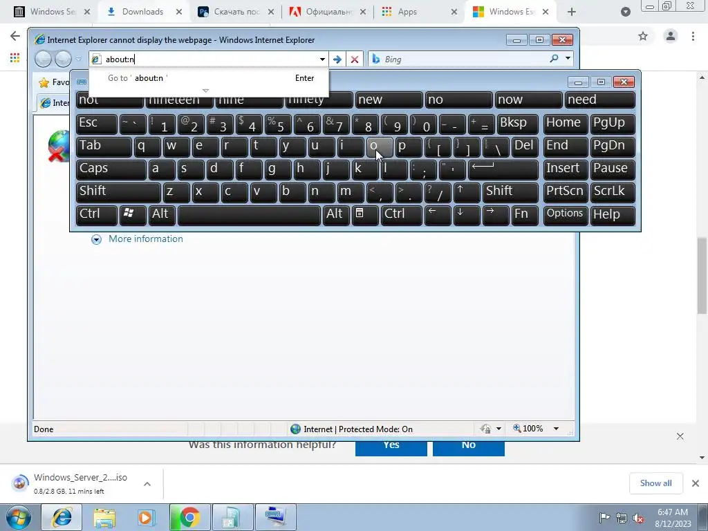Open Google Chrome from the taskbar
The image size is (708, 531).
pos(189,517)
